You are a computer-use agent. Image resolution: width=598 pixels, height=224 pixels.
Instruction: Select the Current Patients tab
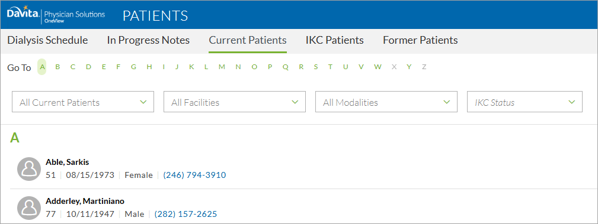[x=248, y=40]
